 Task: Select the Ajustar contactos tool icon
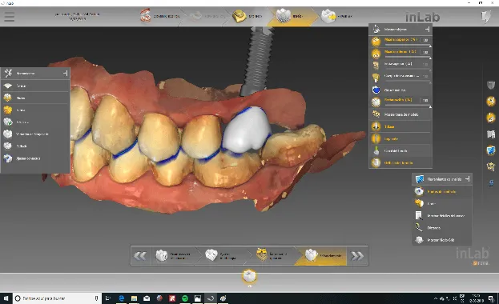click(8, 158)
